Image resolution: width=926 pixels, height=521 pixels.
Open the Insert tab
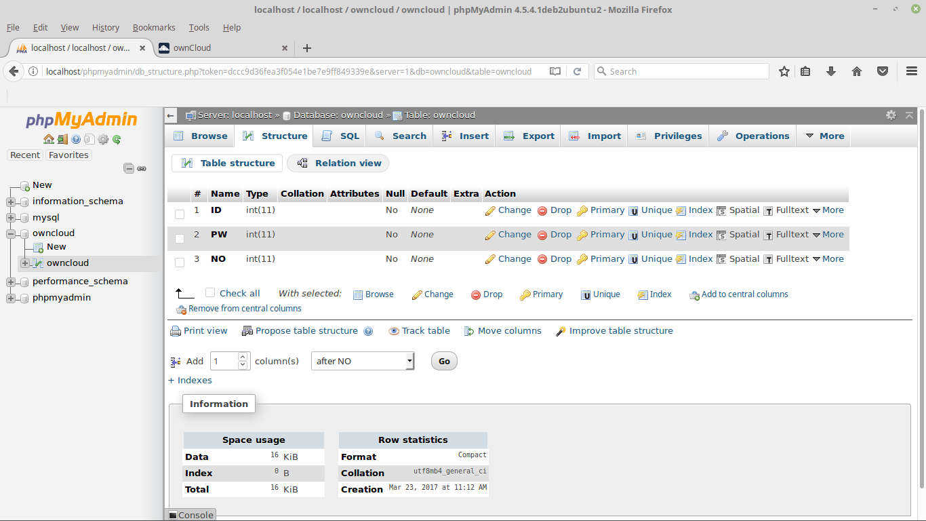pyautogui.click(x=465, y=136)
